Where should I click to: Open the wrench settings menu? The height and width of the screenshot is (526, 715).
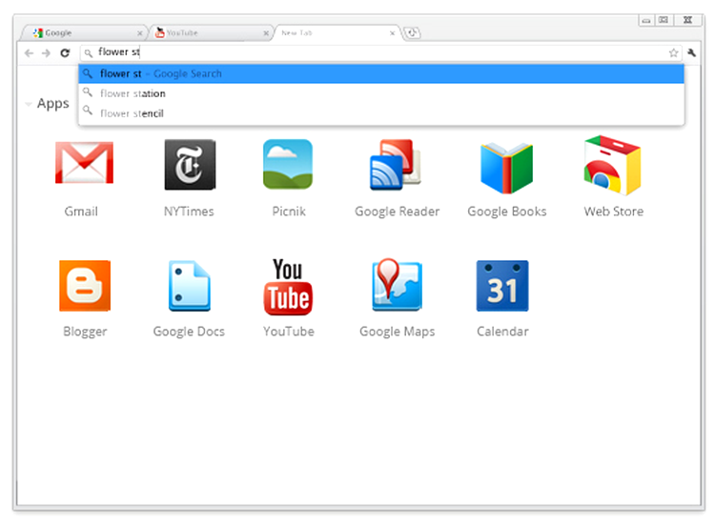[692, 52]
